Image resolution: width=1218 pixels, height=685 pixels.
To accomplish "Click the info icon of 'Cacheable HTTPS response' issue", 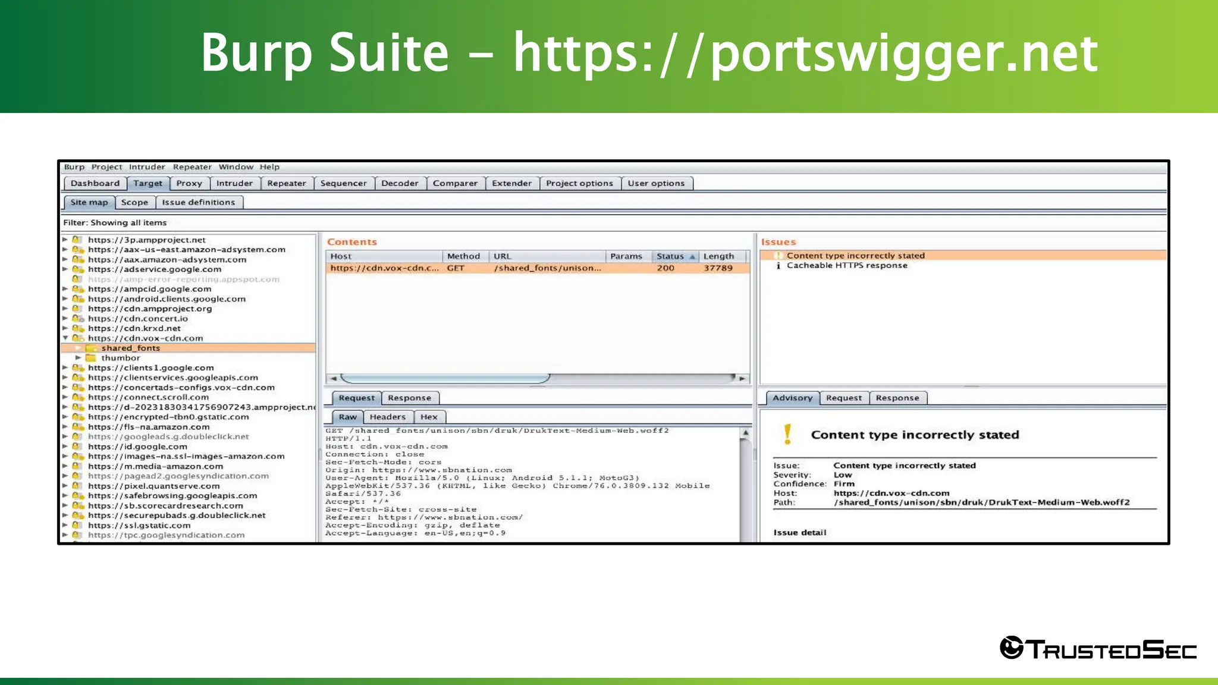I will point(778,266).
